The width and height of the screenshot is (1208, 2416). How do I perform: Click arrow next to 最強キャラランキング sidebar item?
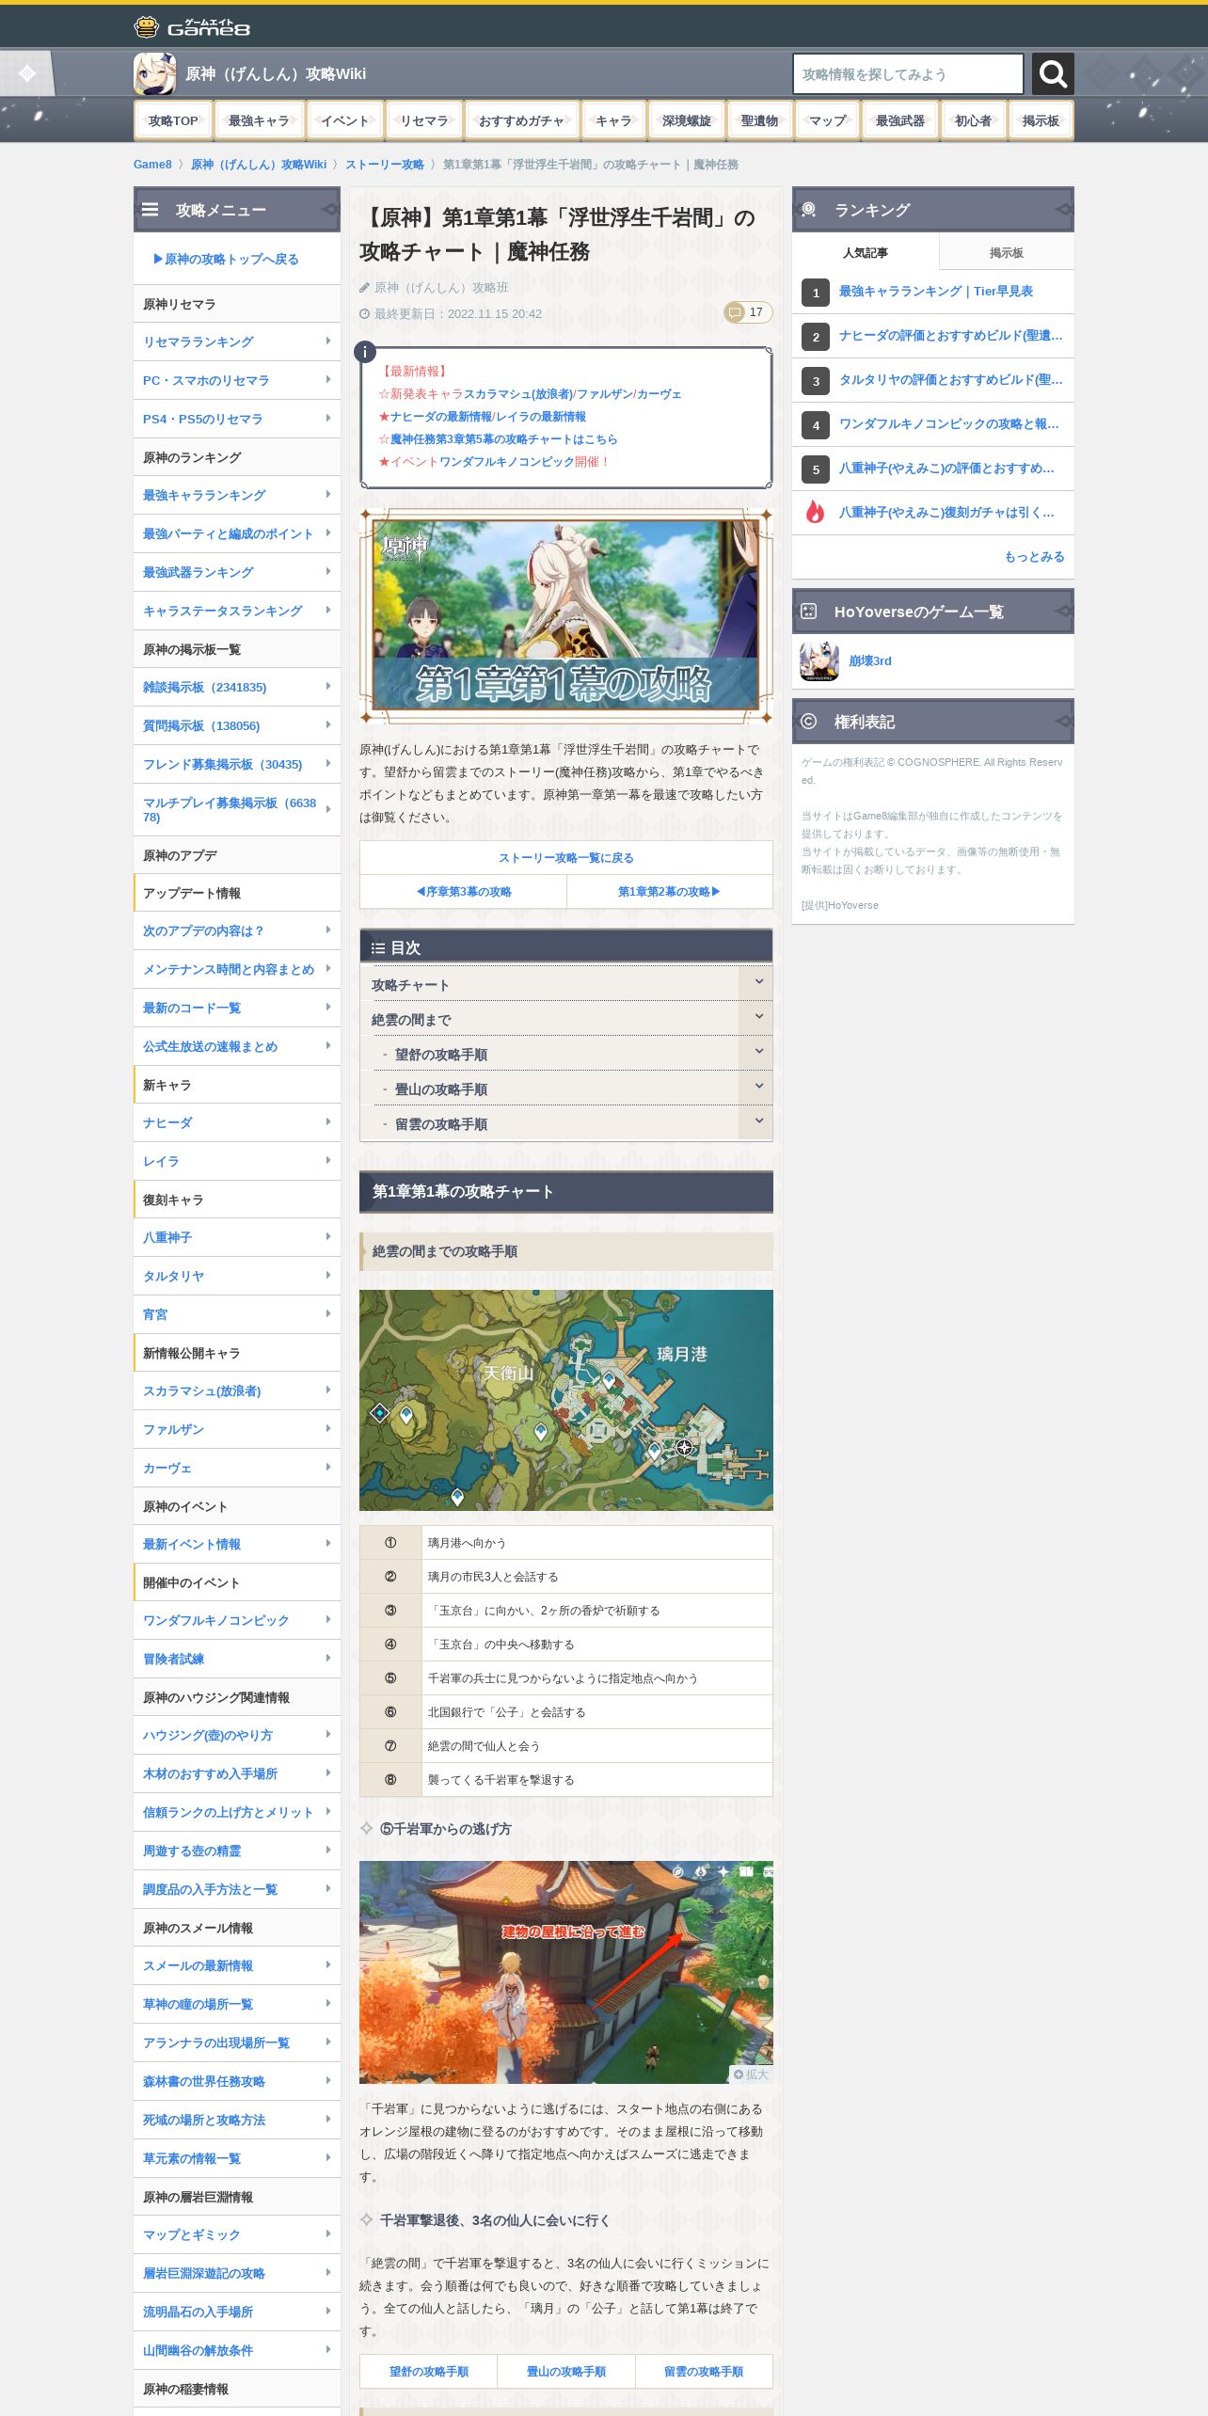327,495
